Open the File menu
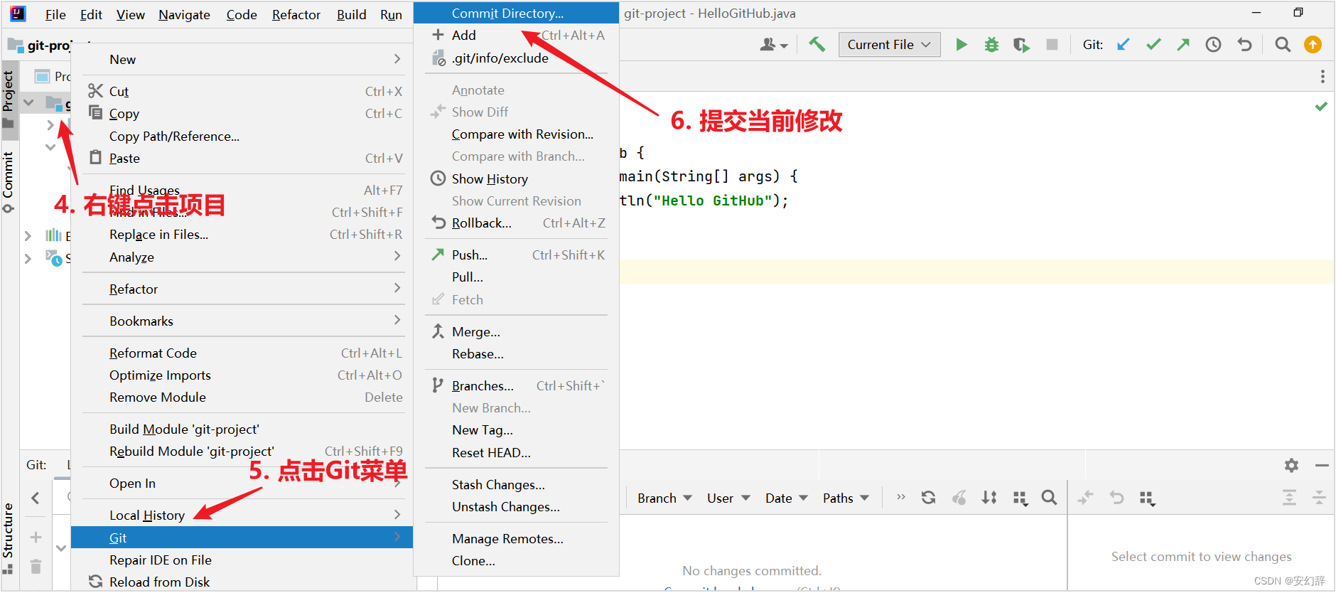 coord(55,14)
